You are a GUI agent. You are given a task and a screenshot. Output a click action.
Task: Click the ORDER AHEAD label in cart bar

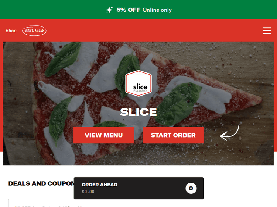(100, 185)
